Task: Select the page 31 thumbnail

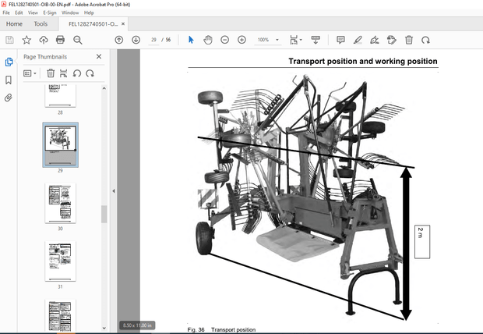Action: (x=61, y=261)
